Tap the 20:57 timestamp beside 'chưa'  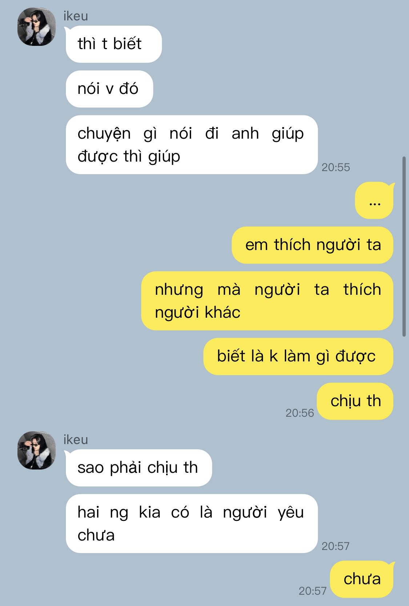(x=313, y=591)
